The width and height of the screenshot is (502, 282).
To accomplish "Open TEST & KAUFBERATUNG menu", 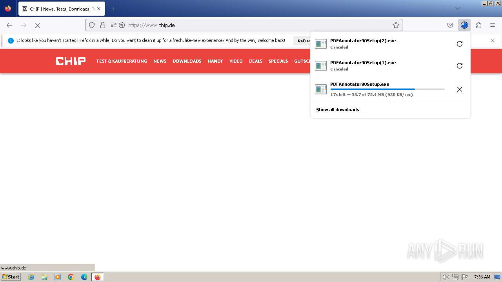I will pos(122,61).
